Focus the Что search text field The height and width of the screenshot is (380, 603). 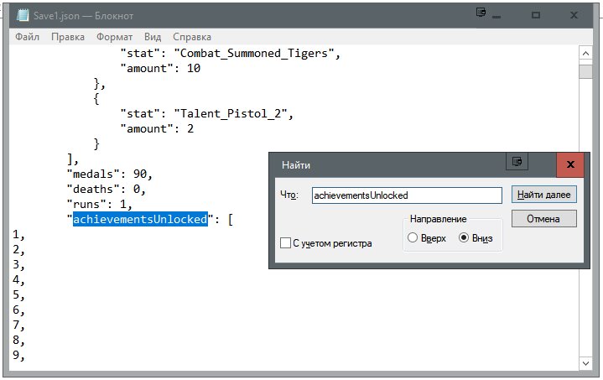coord(406,195)
